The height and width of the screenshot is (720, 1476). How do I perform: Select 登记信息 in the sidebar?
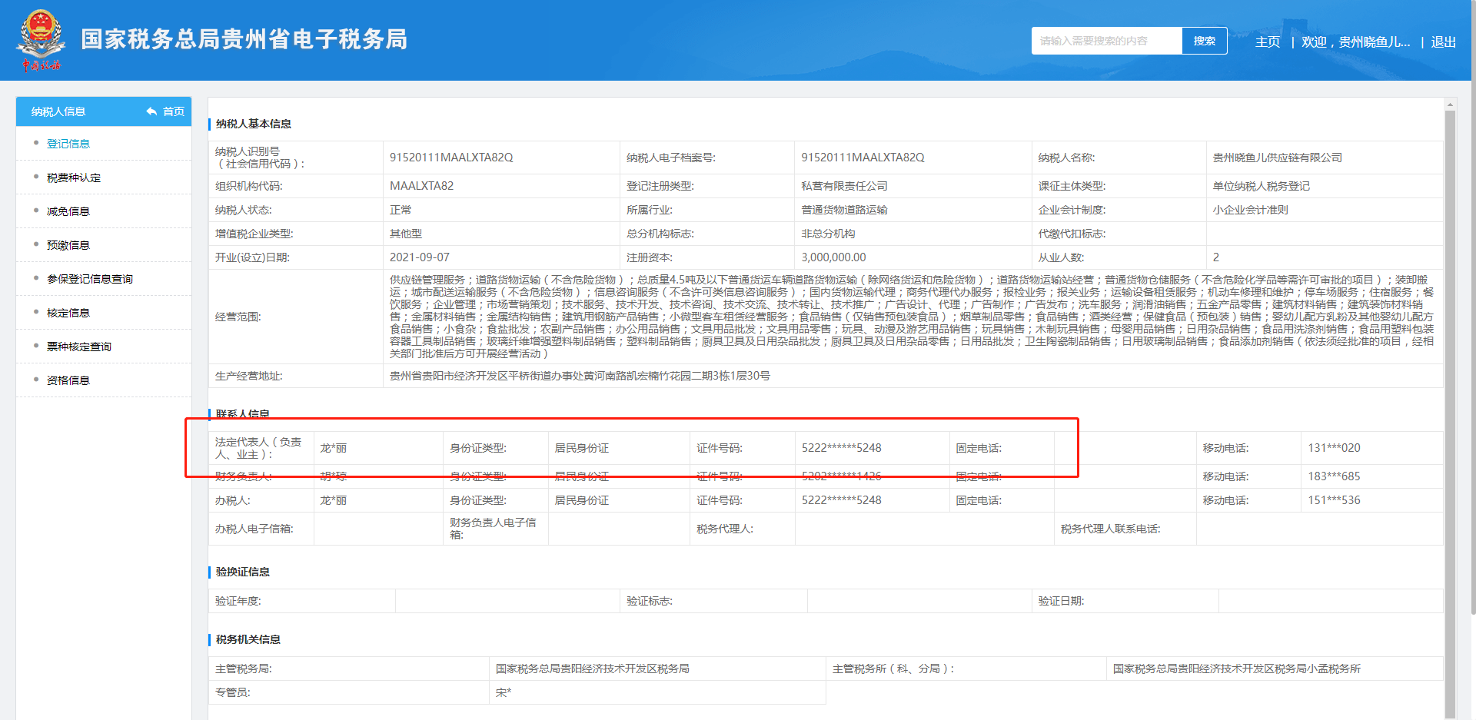pyautogui.click(x=68, y=144)
